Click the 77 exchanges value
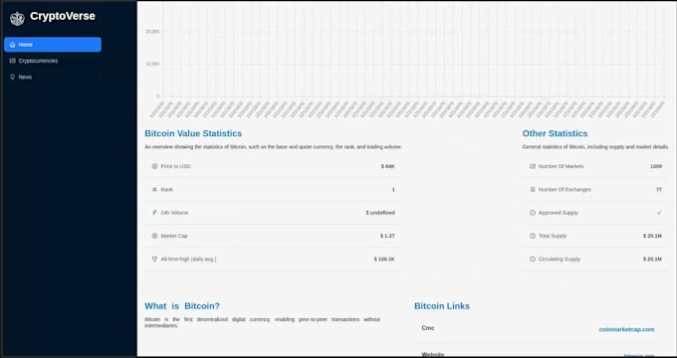677x358 pixels. pyautogui.click(x=659, y=189)
